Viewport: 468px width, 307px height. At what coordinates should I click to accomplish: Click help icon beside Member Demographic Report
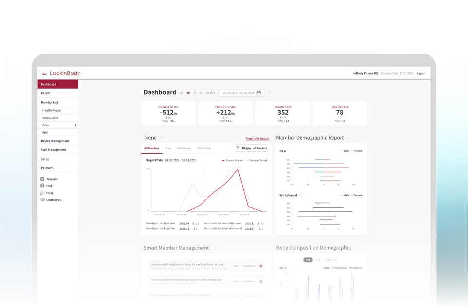(348, 138)
